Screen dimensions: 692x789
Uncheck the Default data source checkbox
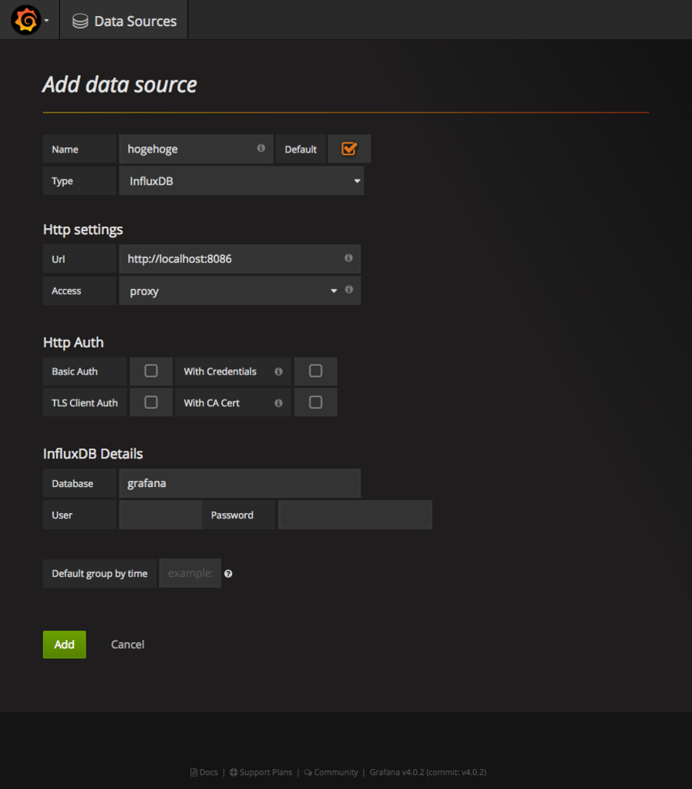click(349, 149)
